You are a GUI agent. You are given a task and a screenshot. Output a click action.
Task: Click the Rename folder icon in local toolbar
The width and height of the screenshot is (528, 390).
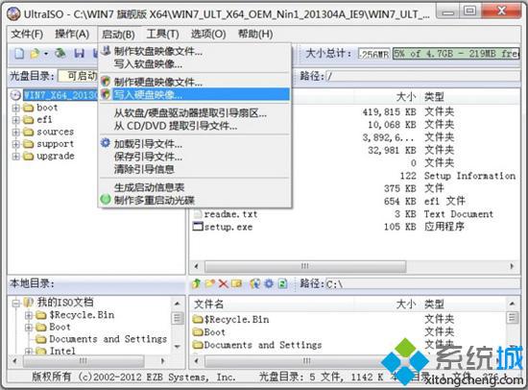[x=236, y=283]
